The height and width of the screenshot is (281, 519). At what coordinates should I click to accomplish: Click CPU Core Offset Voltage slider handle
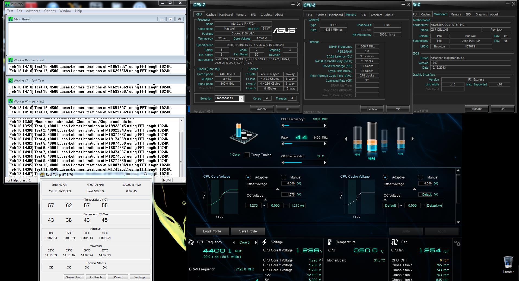277,189
